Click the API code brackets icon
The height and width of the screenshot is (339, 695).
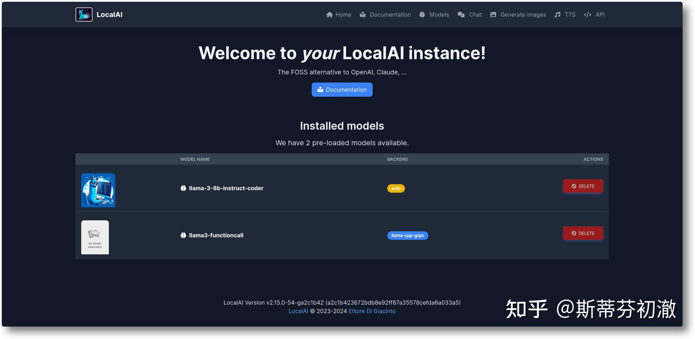tap(587, 15)
